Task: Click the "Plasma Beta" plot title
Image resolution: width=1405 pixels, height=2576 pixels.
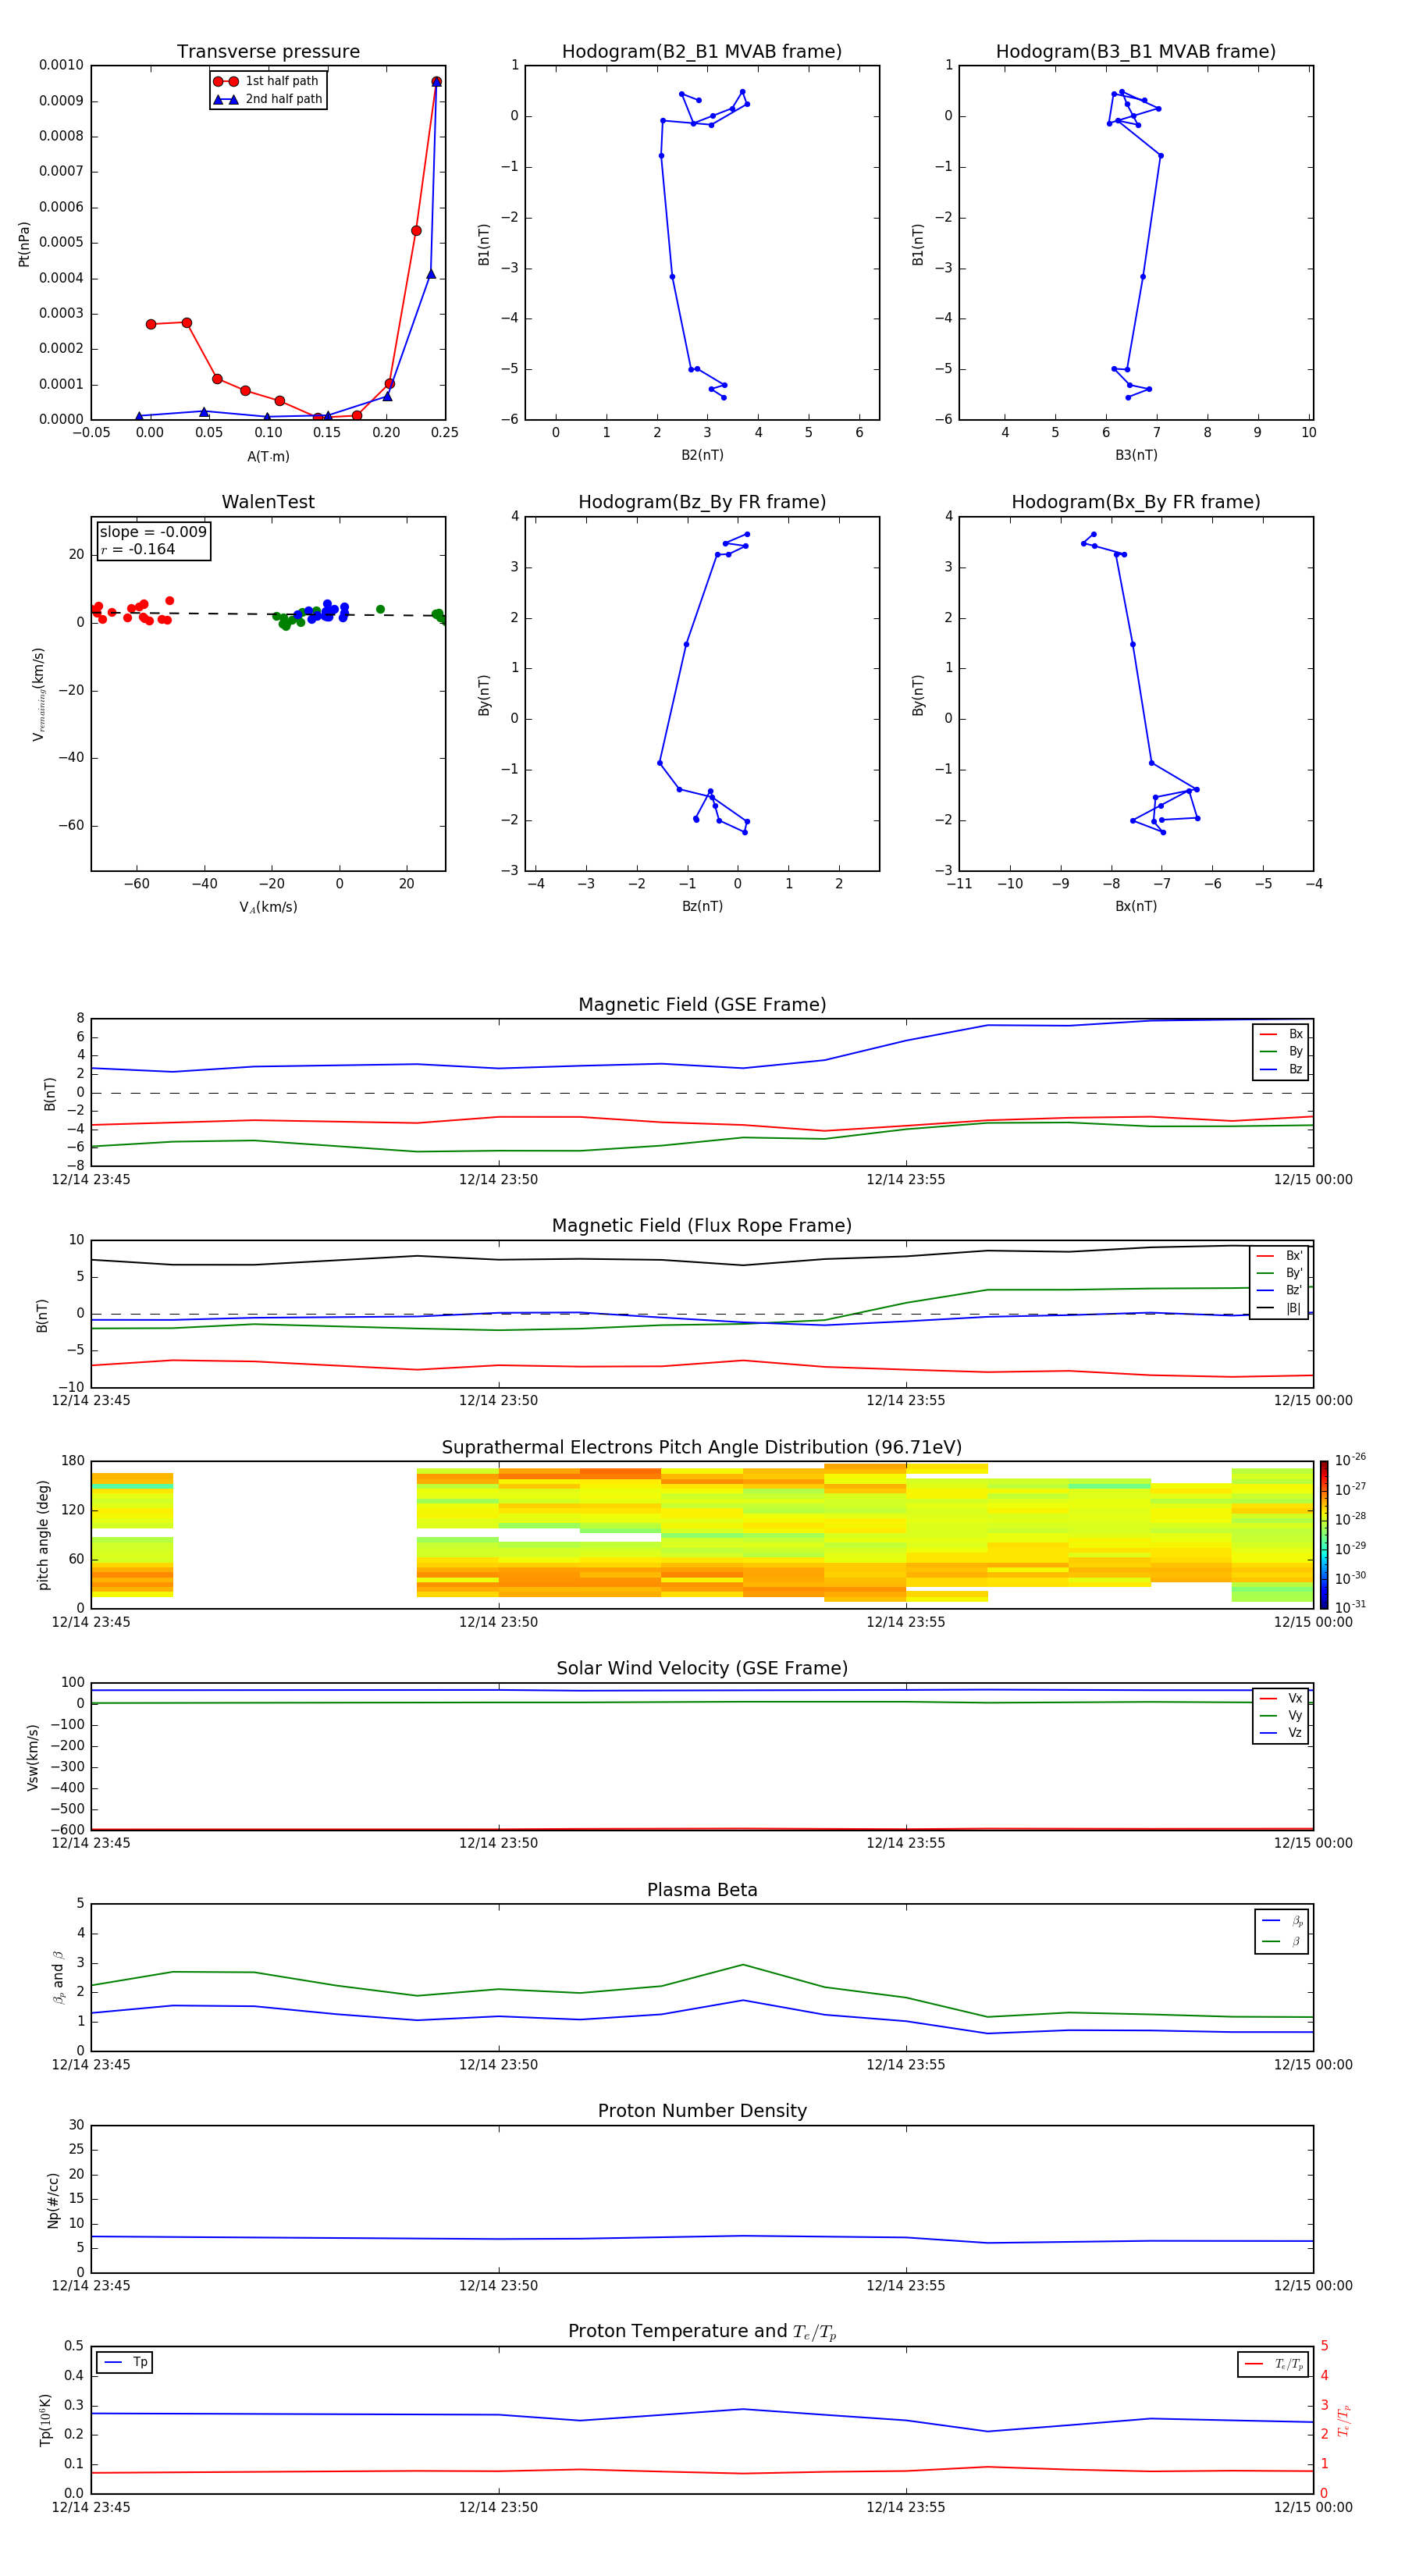Action: [x=702, y=1891]
